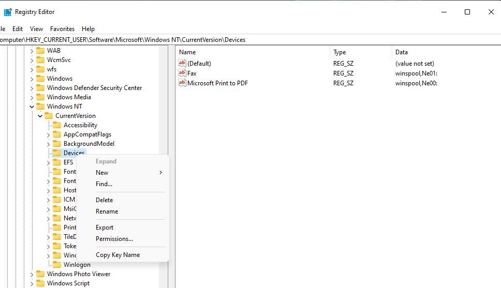The width and height of the screenshot is (501, 288).
Task: Click the AppCompatFlags folder icon
Action: point(57,134)
